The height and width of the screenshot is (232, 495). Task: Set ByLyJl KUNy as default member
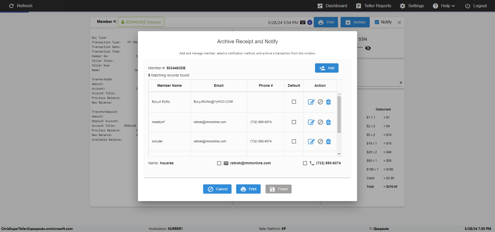point(294,102)
